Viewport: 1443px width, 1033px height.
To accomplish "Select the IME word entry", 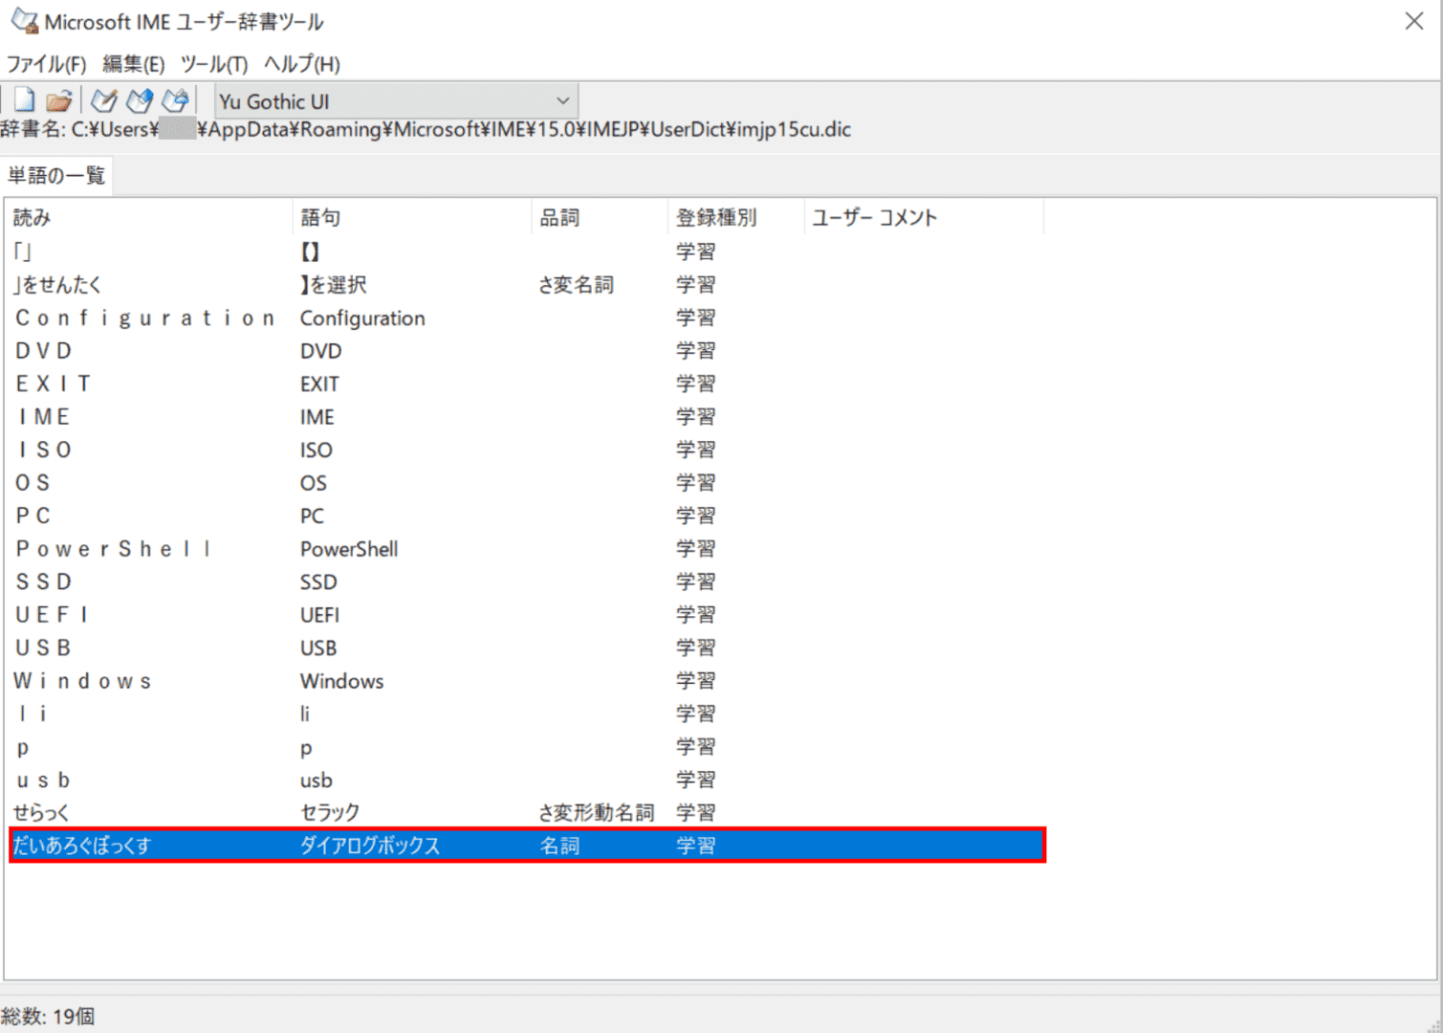I will [526, 417].
